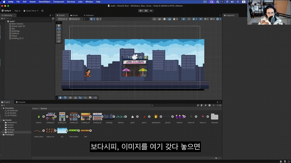Select Global Light 2D in Hierarchy
This screenshot has width=291, height=163.
tap(18, 26)
